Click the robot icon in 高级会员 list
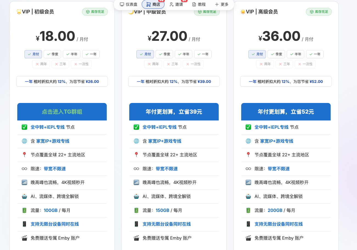 point(248,196)
